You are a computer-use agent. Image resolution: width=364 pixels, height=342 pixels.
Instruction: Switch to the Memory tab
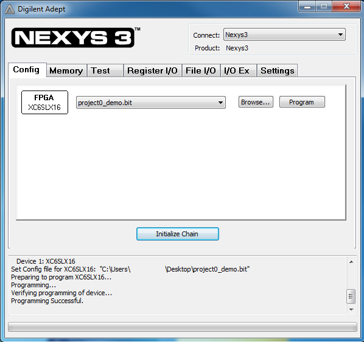pos(66,70)
